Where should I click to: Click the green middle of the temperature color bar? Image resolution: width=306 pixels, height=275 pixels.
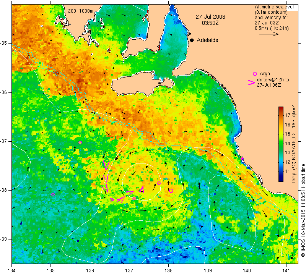281,144
